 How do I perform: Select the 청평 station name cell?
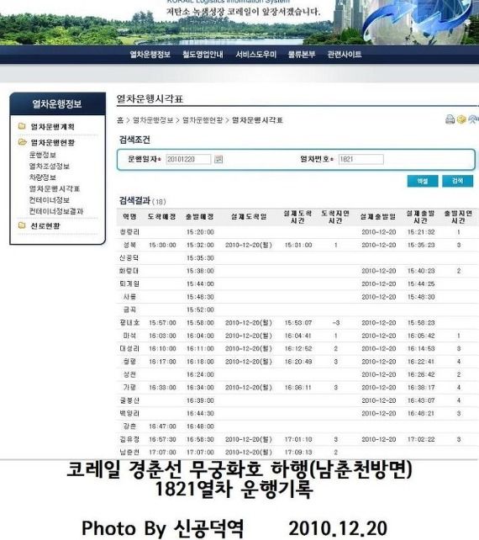coord(129,362)
